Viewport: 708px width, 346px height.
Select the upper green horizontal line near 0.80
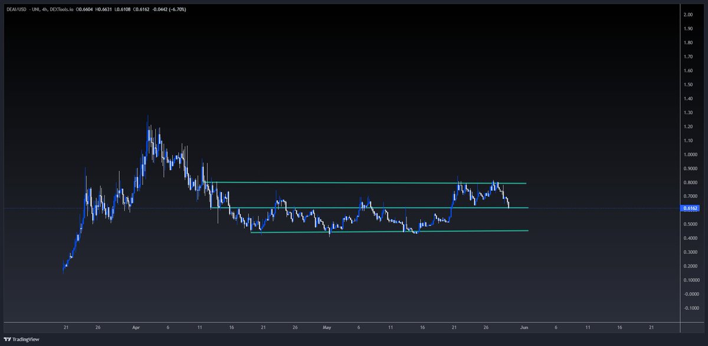coord(366,183)
